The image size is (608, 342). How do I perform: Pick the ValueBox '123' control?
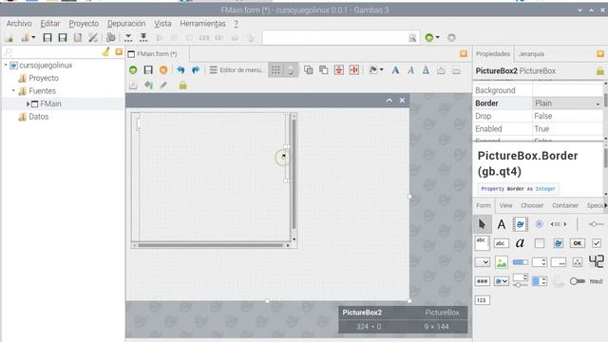[x=482, y=300]
